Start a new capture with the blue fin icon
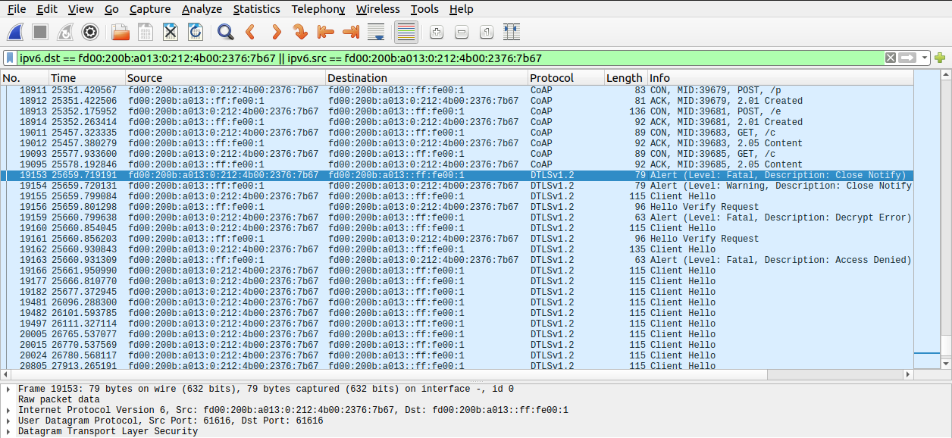The width and height of the screenshot is (952, 438). pos(15,32)
